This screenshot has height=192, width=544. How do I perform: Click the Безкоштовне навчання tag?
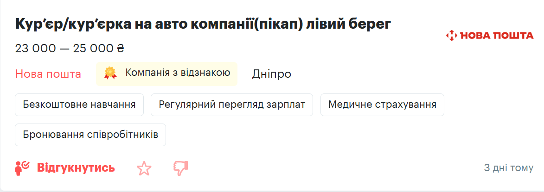coord(79,105)
